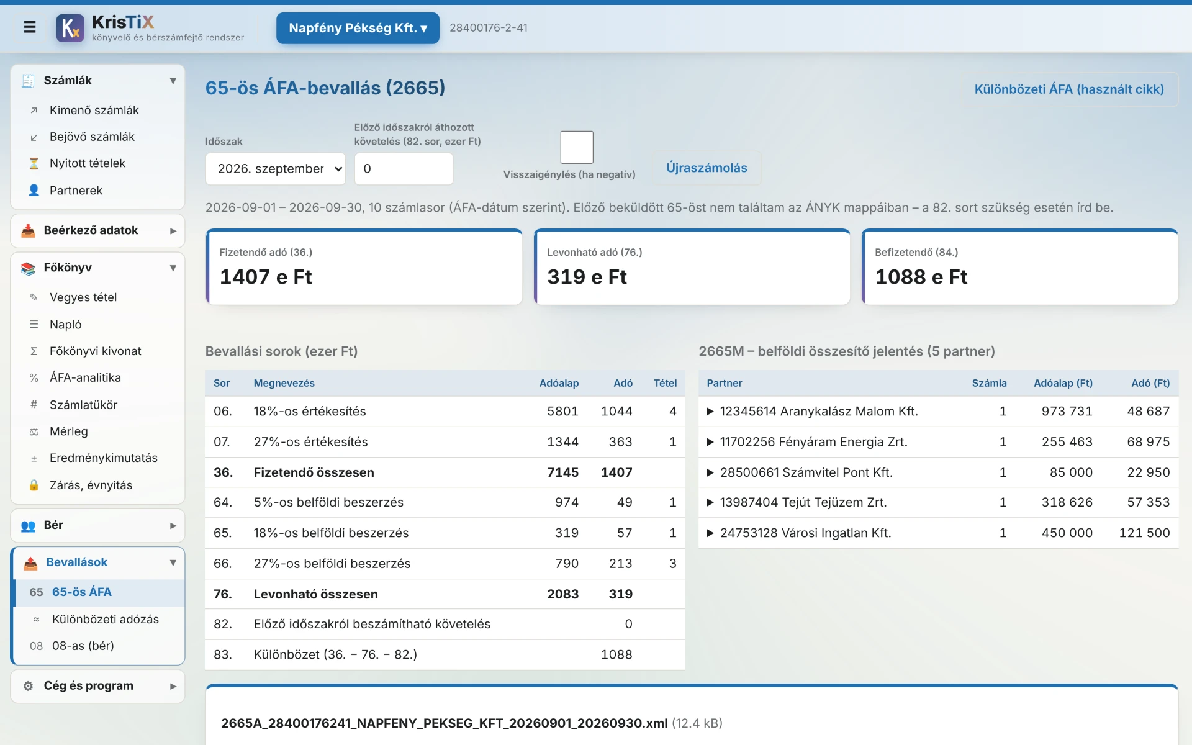This screenshot has width=1192, height=745.
Task: Click the Bejövő számlák arrow icon
Action: click(34, 137)
